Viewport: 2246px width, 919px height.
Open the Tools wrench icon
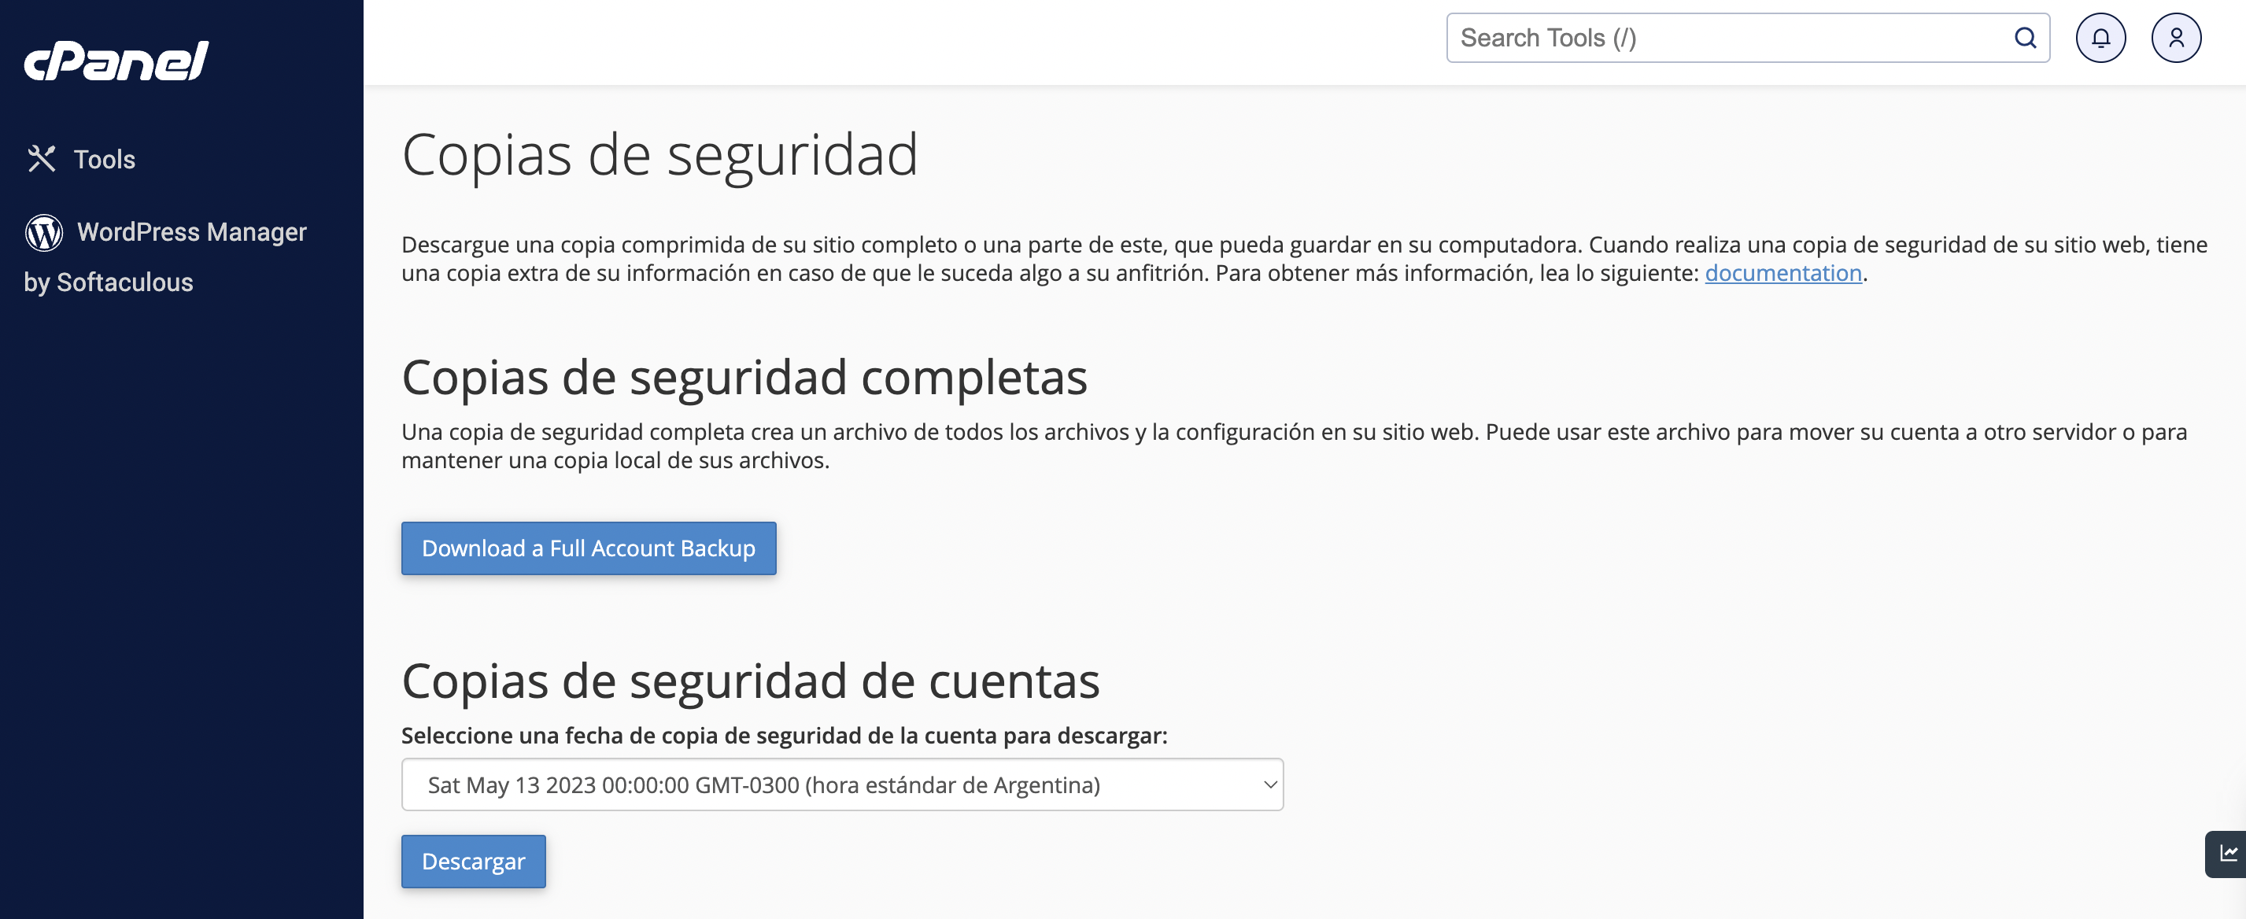(x=42, y=159)
